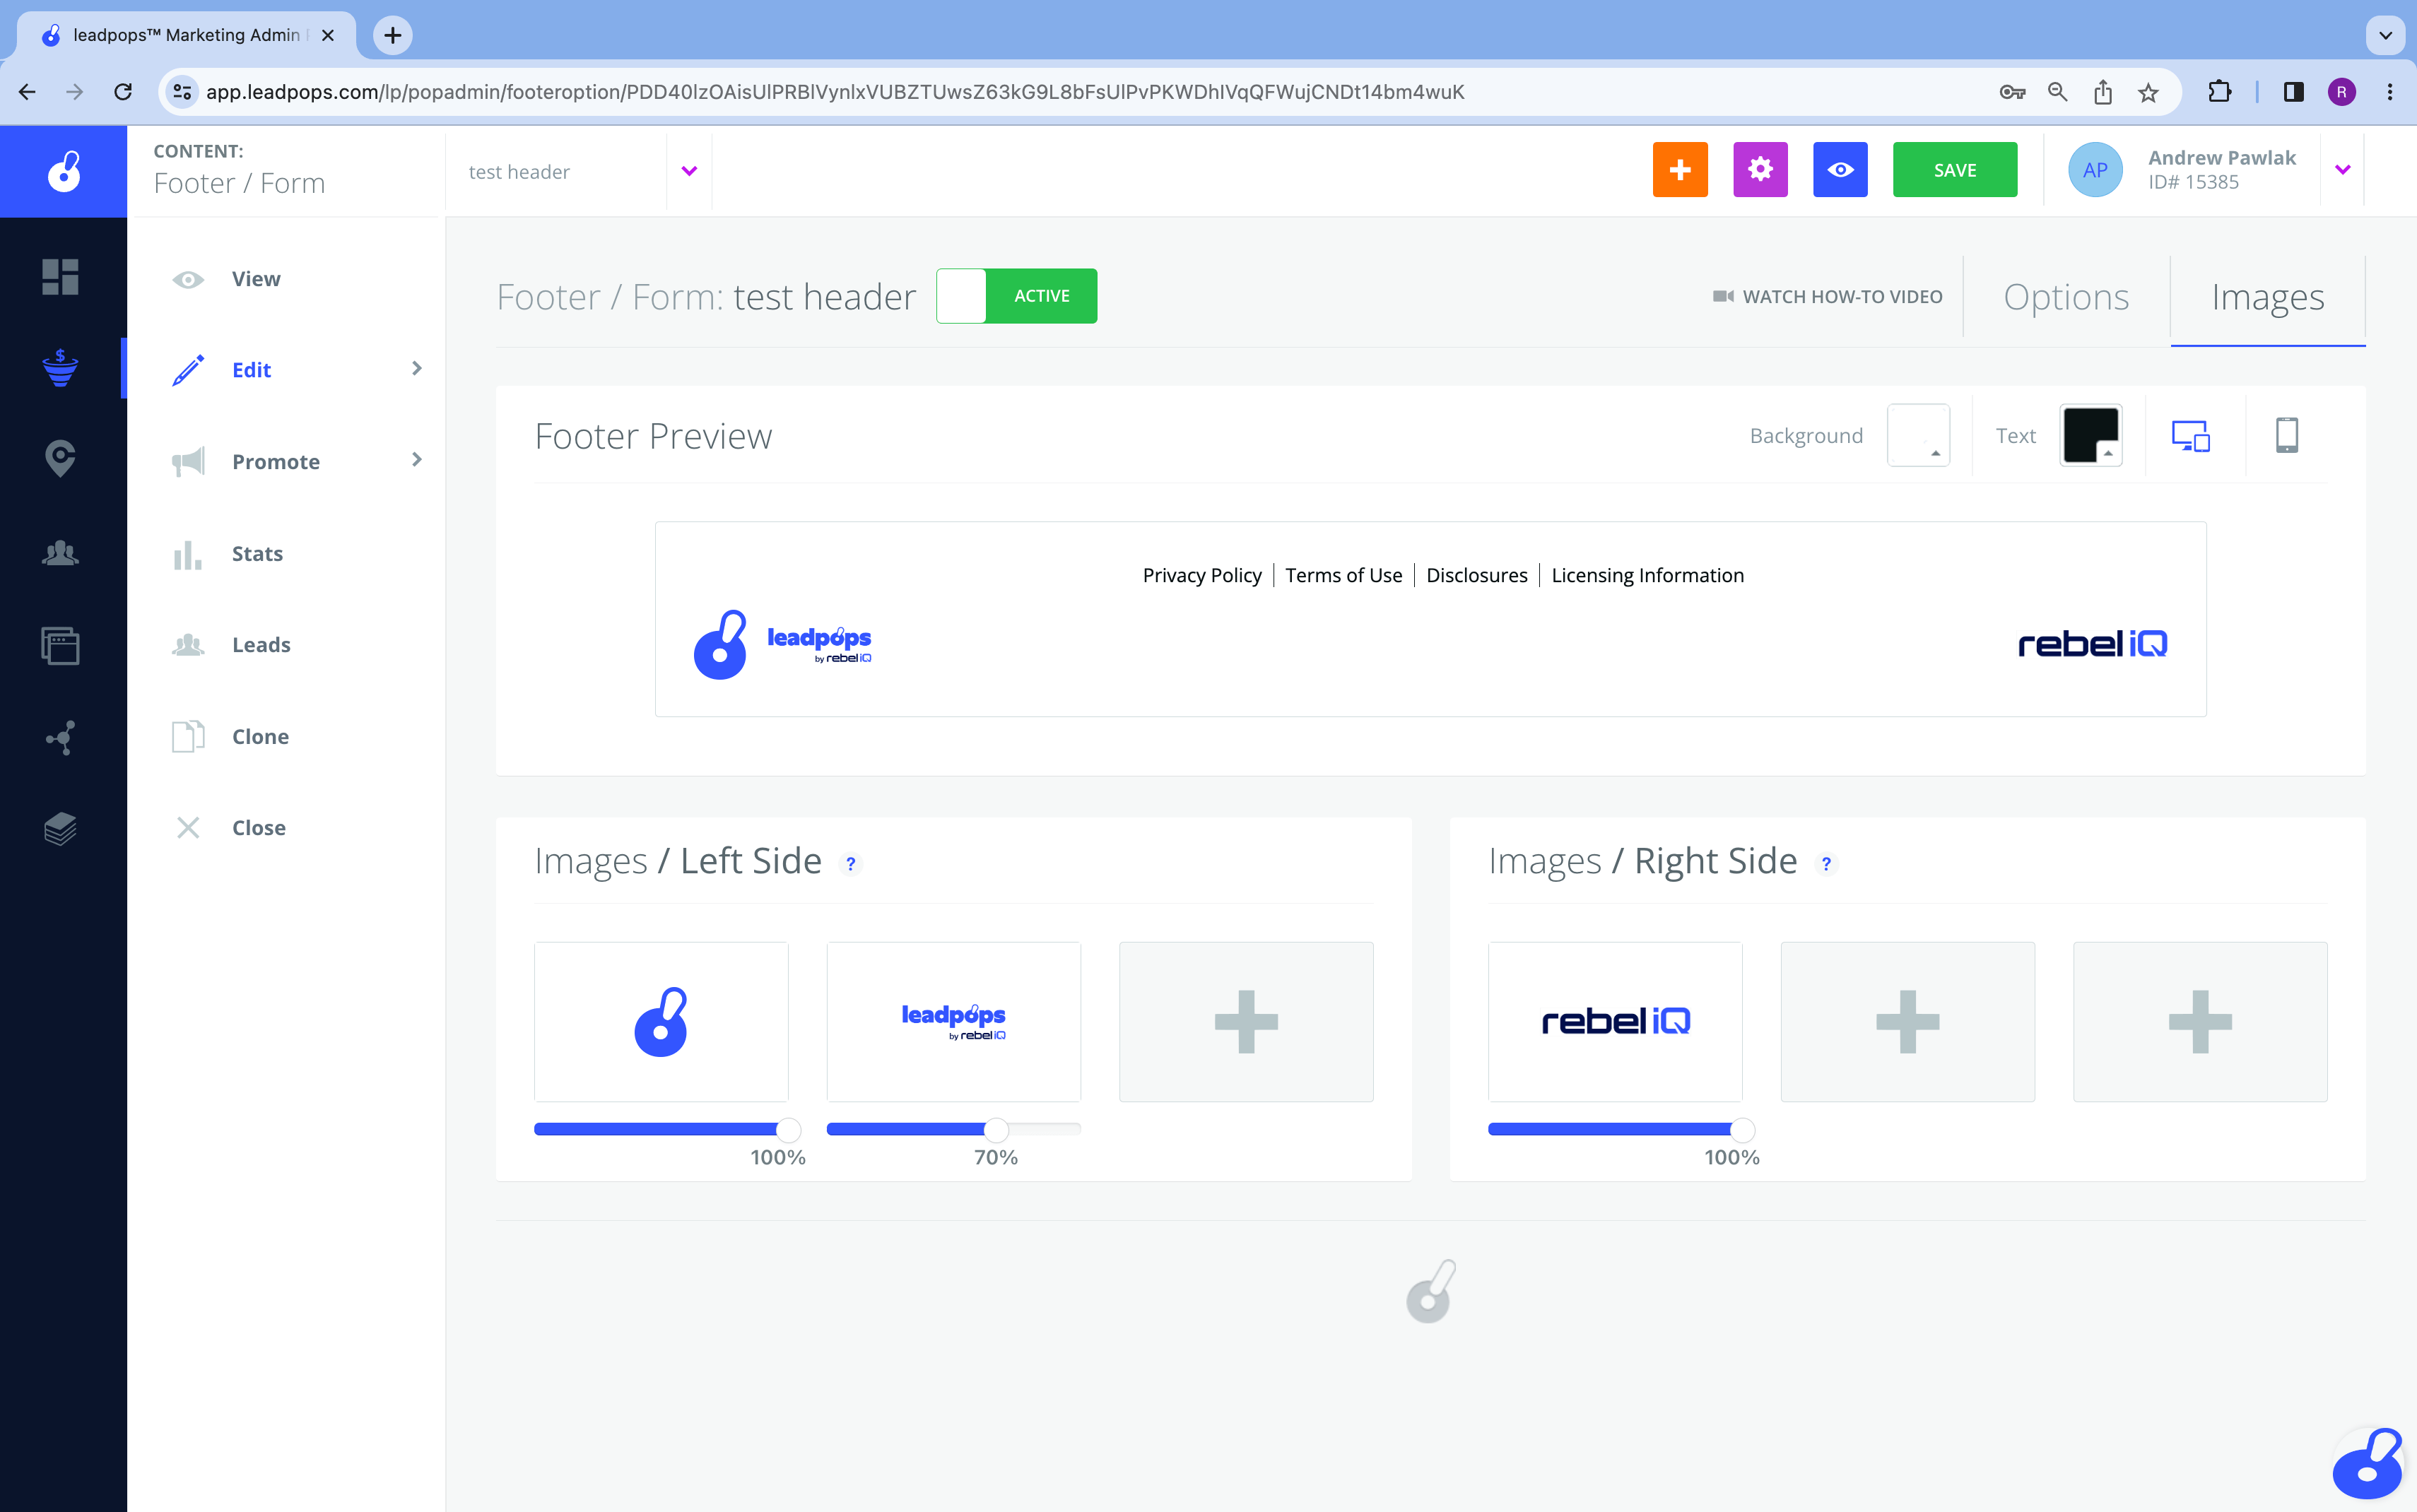Click the share page icon in address bar
This screenshot has height=1512, width=2417.
click(2103, 92)
